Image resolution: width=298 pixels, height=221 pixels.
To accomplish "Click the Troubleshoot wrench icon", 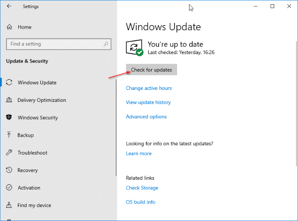I will coord(9,152).
